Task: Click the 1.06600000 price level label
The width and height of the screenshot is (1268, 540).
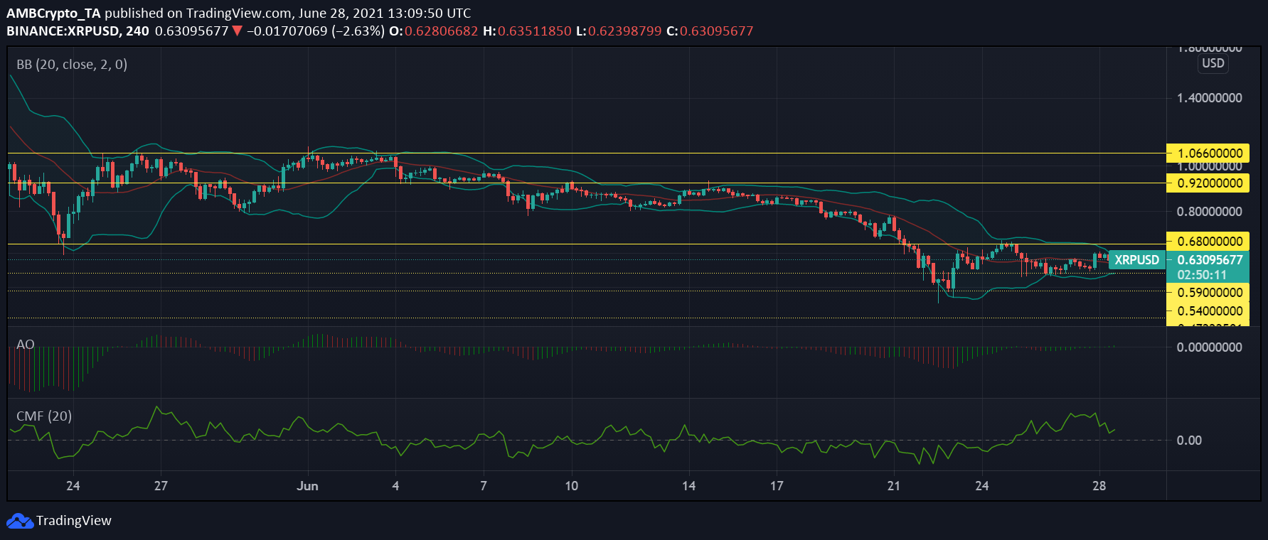Action: pos(1208,153)
